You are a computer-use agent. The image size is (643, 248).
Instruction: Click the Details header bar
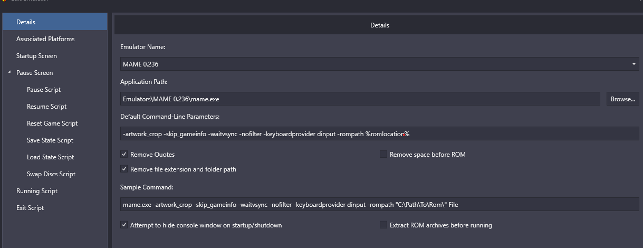click(x=379, y=25)
